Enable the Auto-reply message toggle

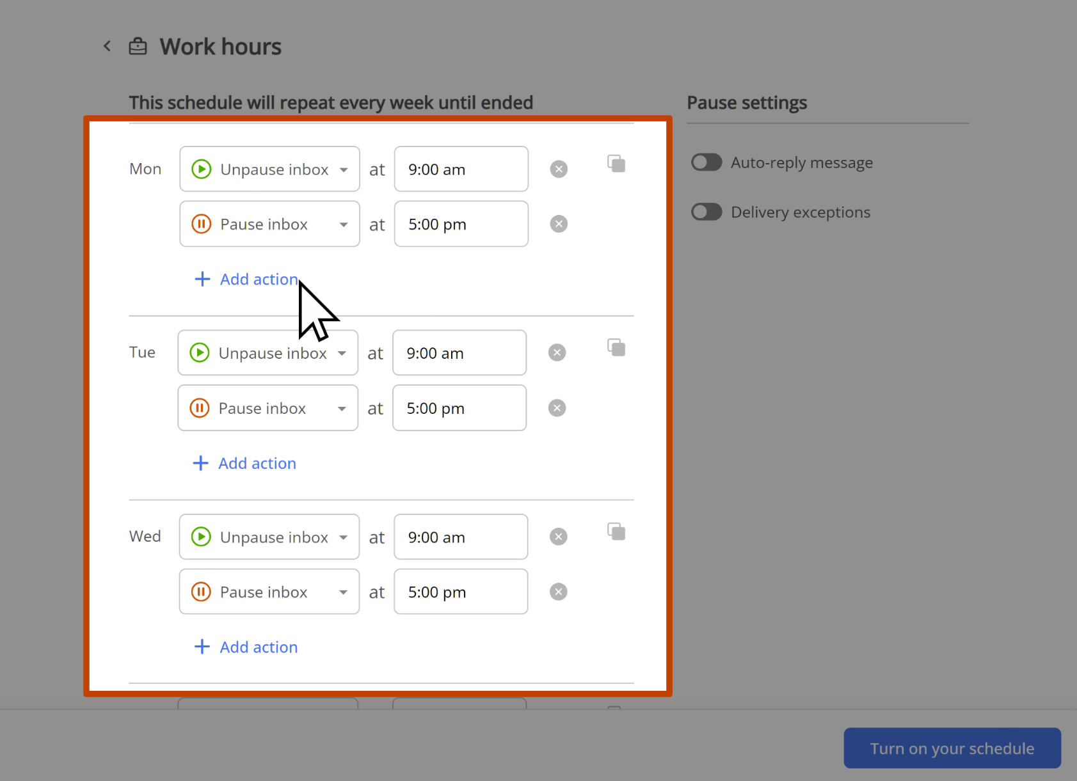706,162
